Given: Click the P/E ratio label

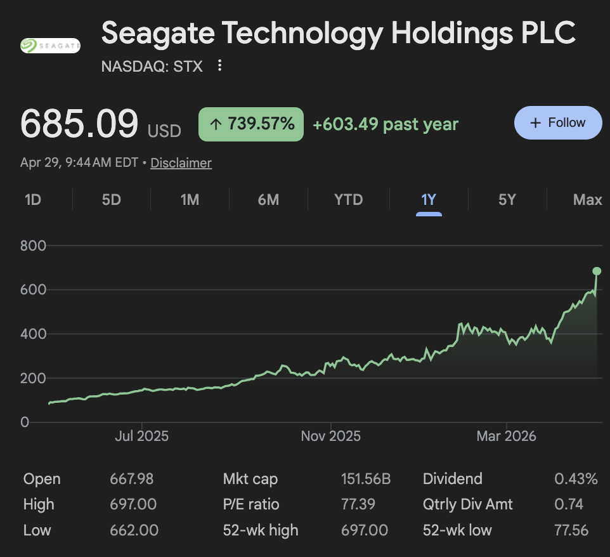Looking at the screenshot, I should pos(251,504).
